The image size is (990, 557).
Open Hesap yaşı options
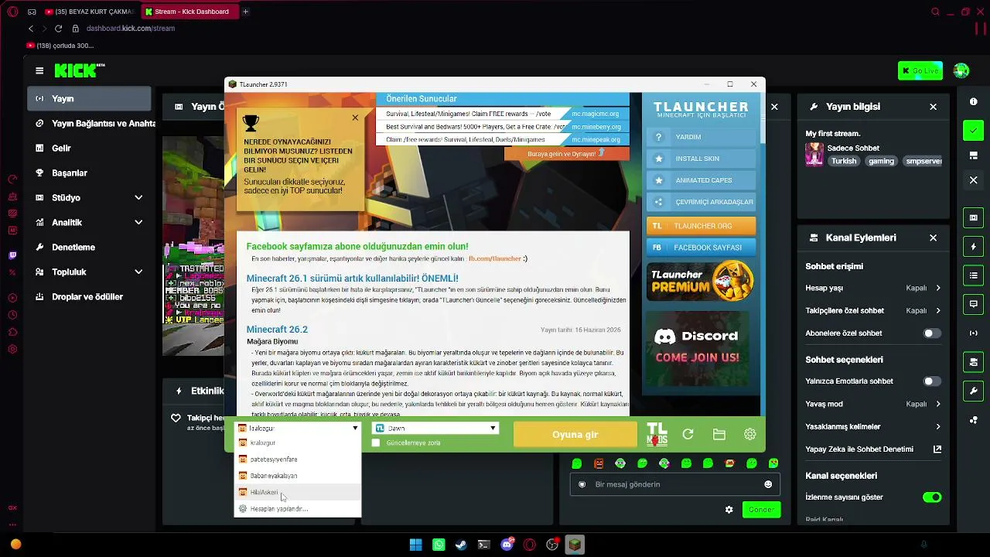[x=873, y=288]
